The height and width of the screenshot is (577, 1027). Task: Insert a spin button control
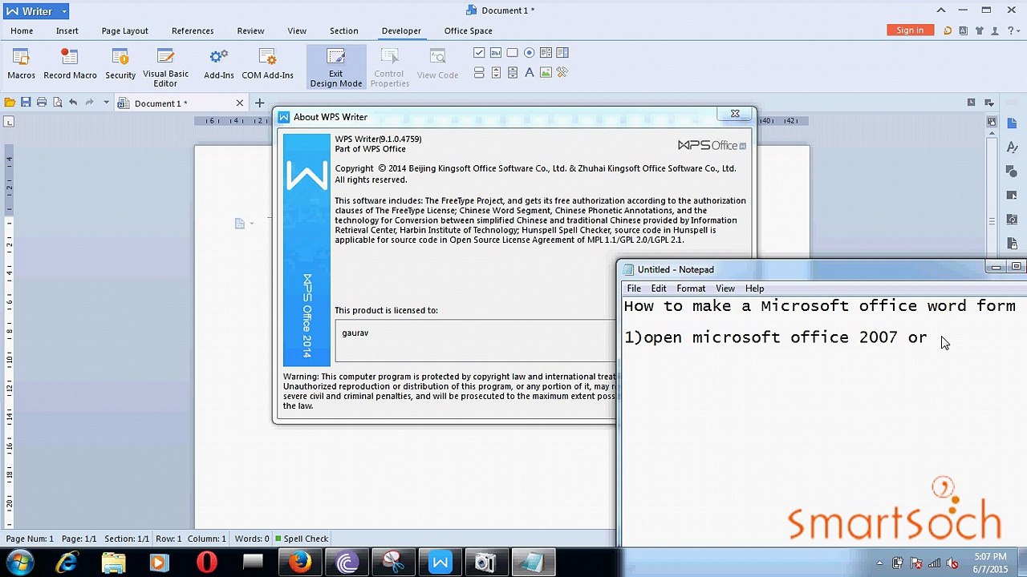[x=496, y=72]
